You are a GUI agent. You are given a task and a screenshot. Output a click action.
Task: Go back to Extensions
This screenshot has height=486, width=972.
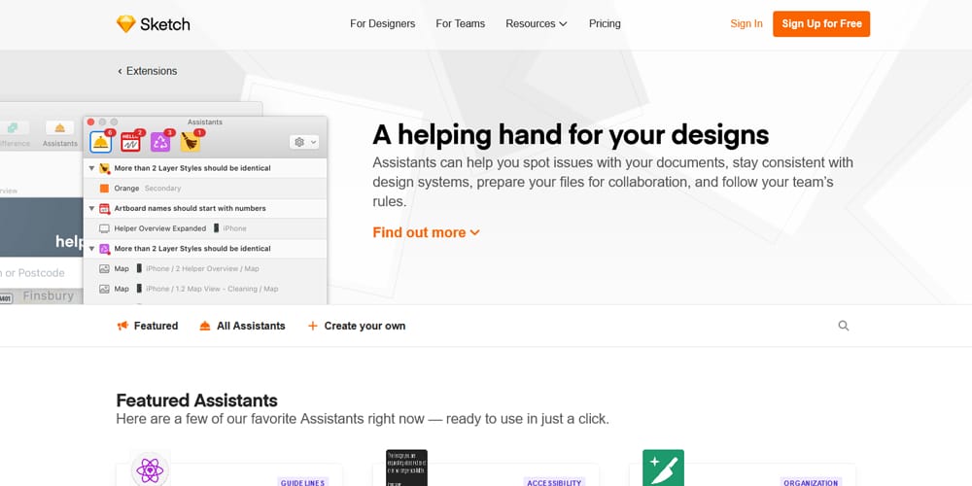(x=148, y=71)
